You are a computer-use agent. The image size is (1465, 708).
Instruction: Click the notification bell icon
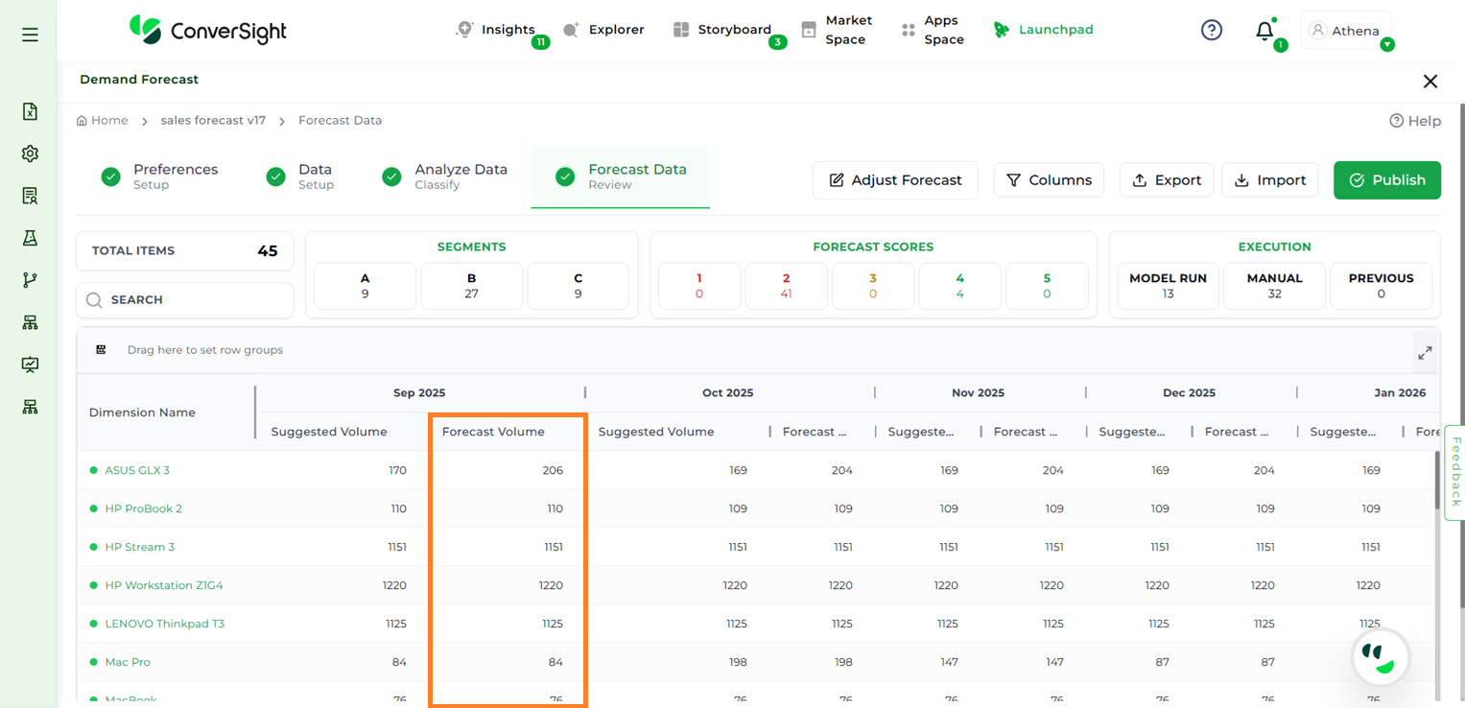pyautogui.click(x=1264, y=31)
